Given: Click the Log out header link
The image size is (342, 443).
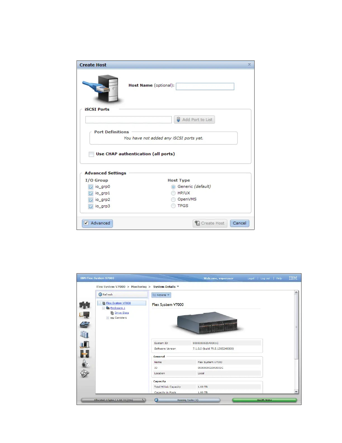Looking at the screenshot, I should click(x=265, y=278).
